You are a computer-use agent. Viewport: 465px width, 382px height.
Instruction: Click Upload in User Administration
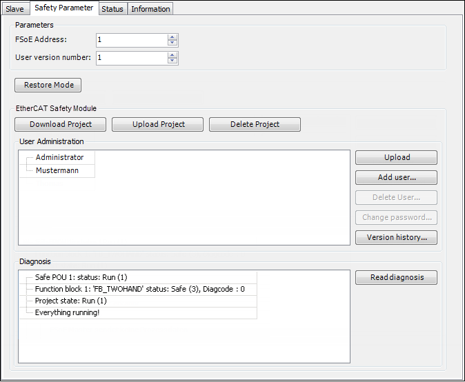click(x=396, y=158)
